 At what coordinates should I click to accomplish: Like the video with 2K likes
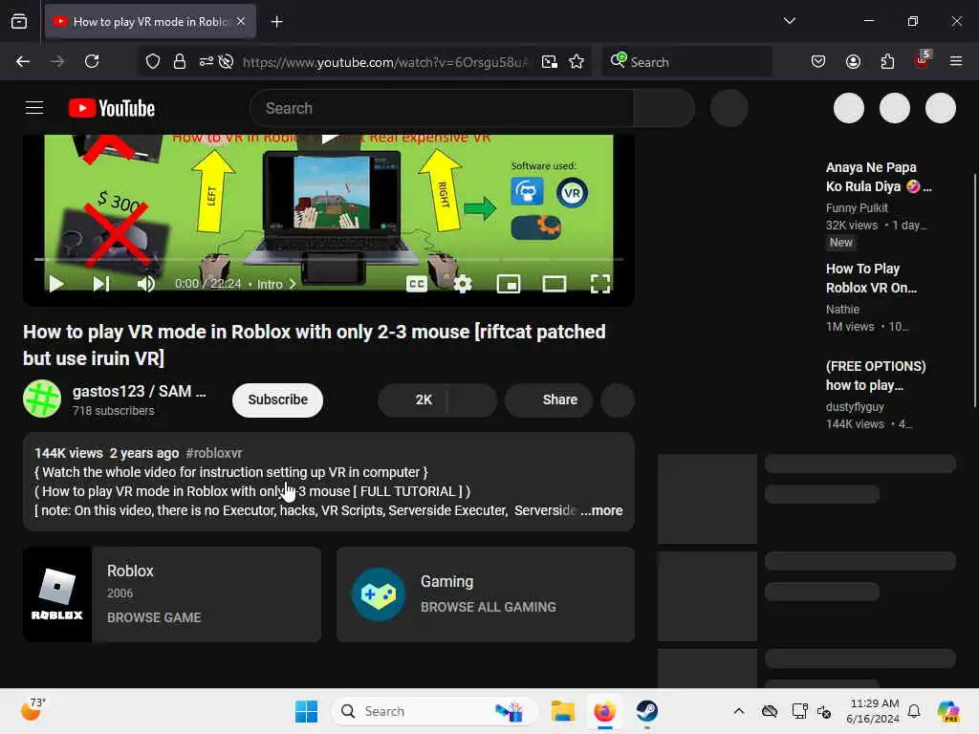click(x=413, y=399)
